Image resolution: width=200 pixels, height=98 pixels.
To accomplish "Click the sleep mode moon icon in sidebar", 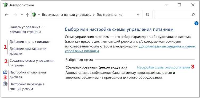I will 5,84.
